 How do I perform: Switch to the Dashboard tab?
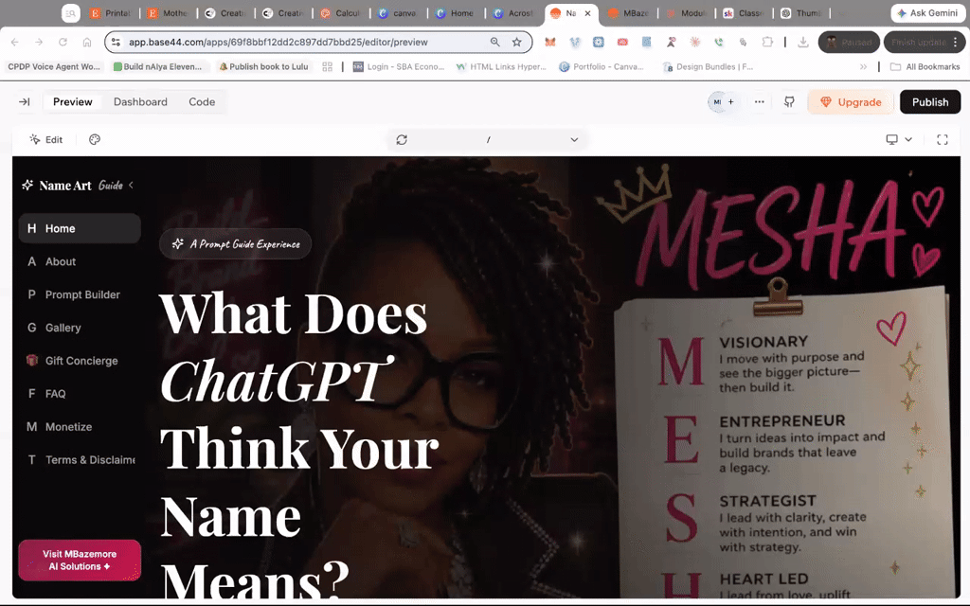pos(140,102)
